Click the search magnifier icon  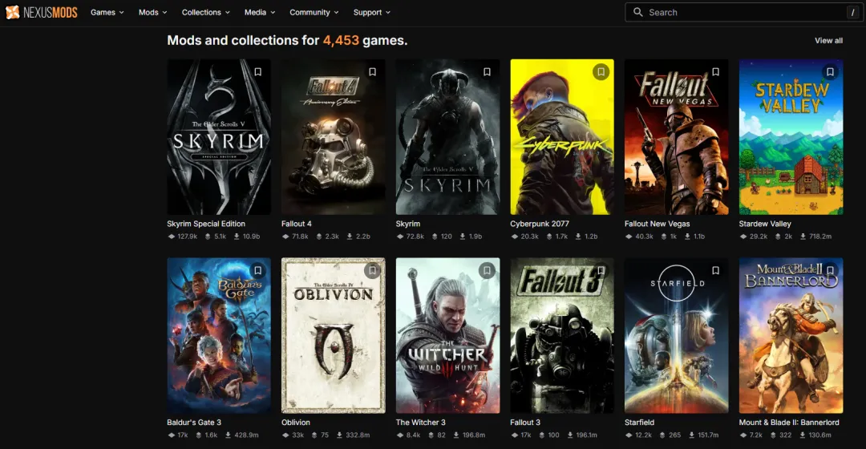[x=638, y=12]
